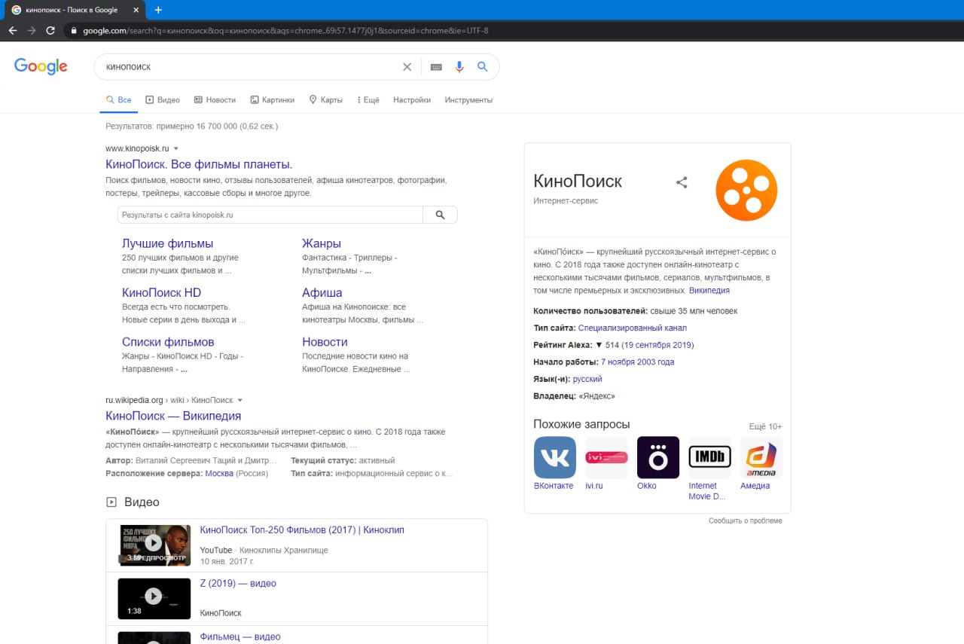Open the Списки фильмов sitelink

[x=168, y=342]
